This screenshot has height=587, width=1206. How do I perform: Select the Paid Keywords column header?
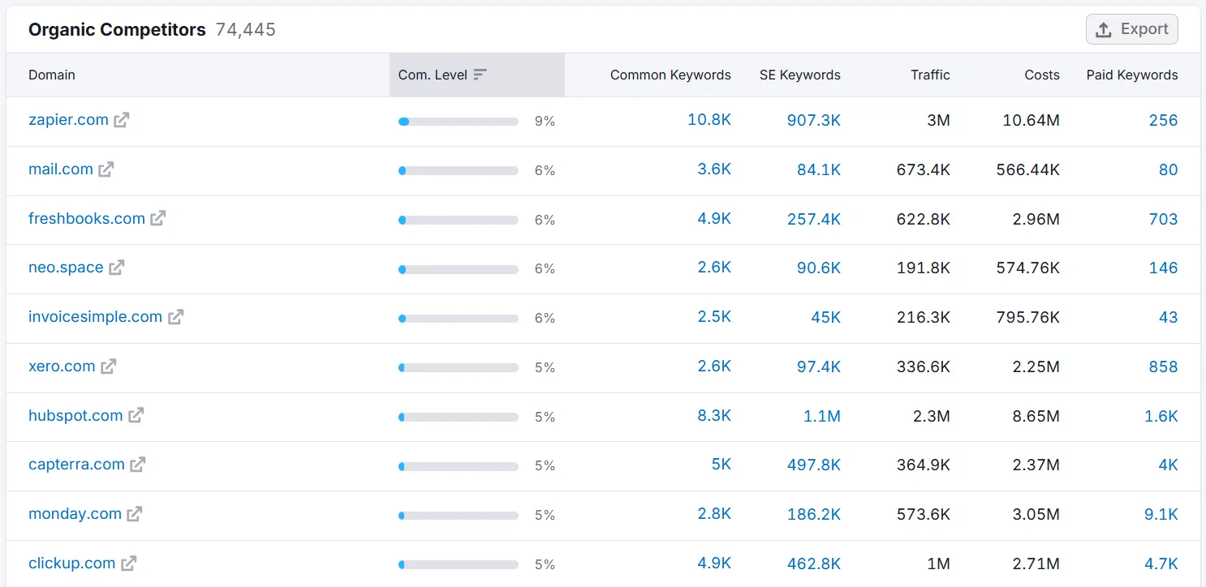point(1132,75)
